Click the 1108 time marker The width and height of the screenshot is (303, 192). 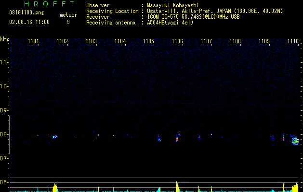[235, 41]
